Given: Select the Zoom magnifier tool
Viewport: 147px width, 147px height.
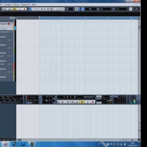Looking at the screenshot, I should click(45, 9).
